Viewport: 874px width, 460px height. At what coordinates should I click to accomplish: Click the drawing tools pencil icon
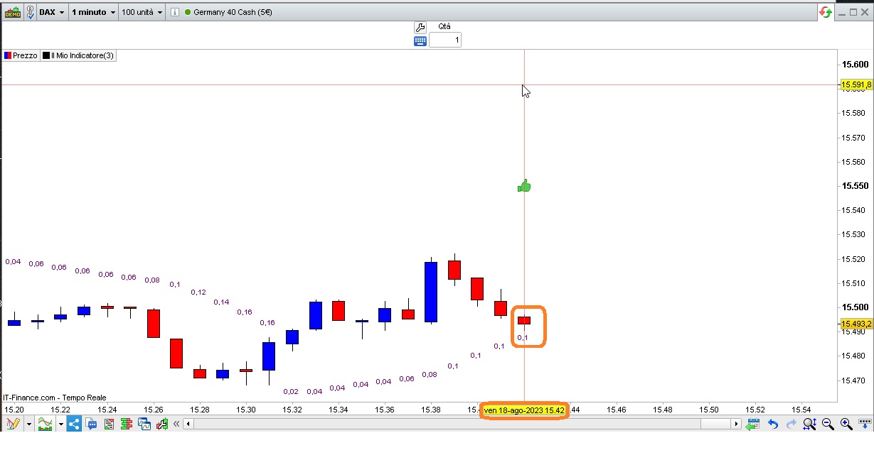[13, 424]
